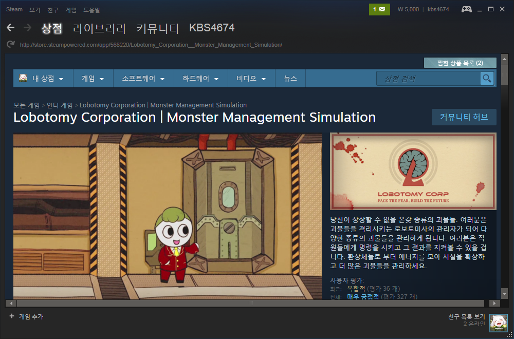Open the KBS4674 profile tab

pos(212,28)
